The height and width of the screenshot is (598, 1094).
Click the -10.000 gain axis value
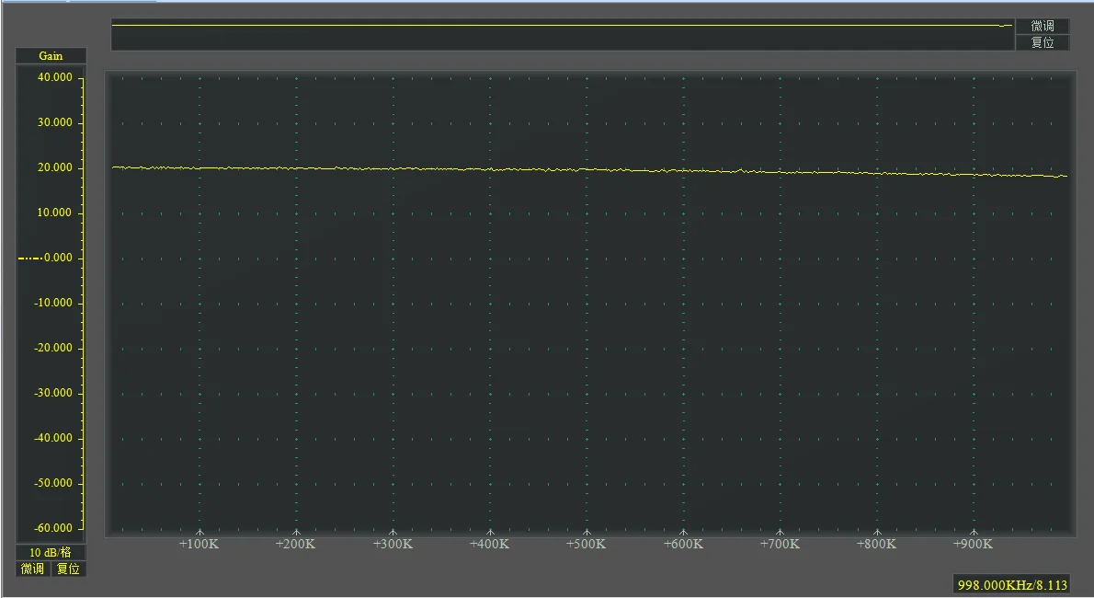pyautogui.click(x=53, y=303)
